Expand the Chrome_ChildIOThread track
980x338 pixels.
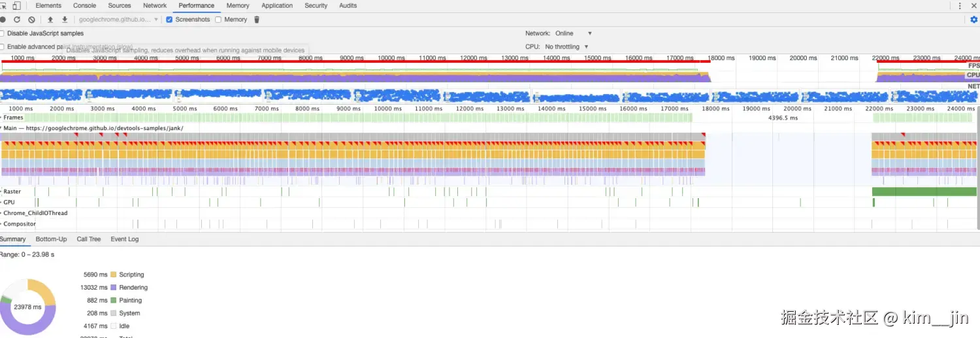(x=2, y=213)
